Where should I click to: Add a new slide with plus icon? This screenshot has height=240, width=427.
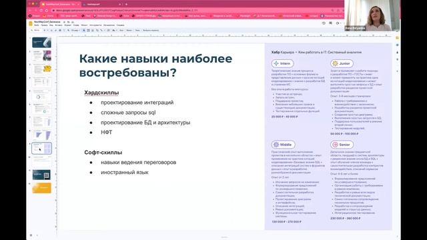coord(45,30)
